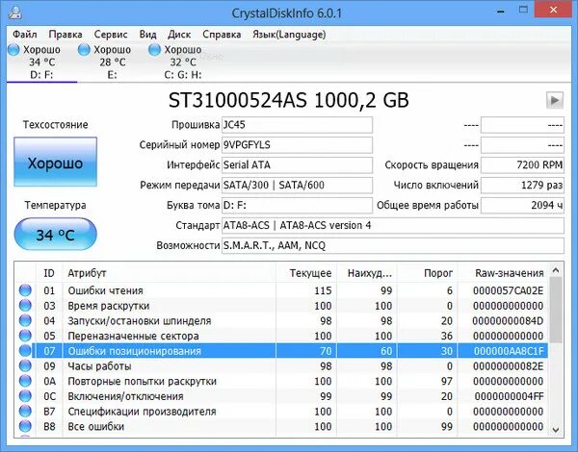Screen dimensions: 578x452
Task: Click status orb of attribute B7
Action: click(25, 412)
